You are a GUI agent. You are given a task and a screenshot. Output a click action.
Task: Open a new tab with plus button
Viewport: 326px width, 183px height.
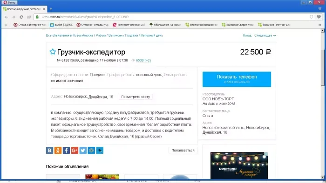pos(51,9)
